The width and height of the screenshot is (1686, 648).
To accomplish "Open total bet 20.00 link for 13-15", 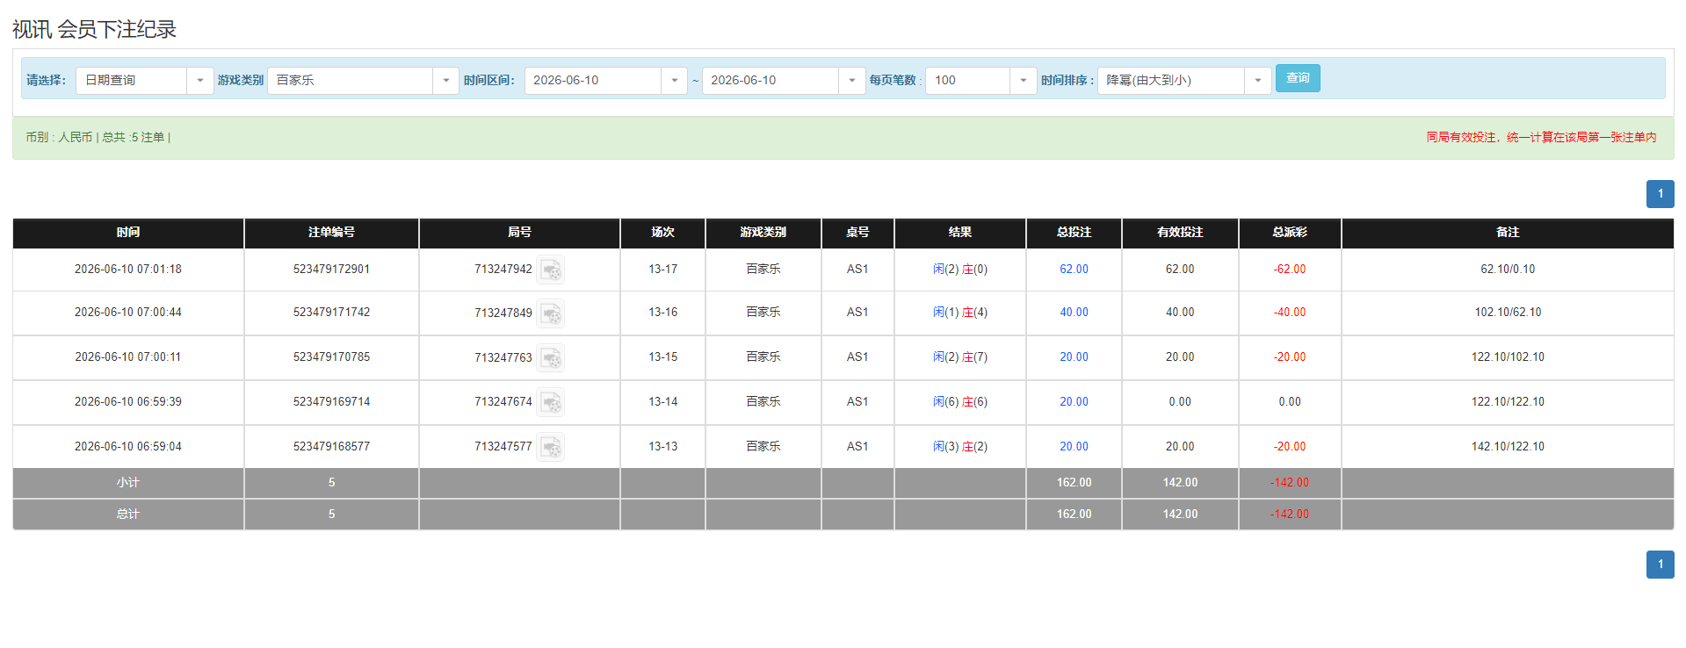I will pos(1074,357).
